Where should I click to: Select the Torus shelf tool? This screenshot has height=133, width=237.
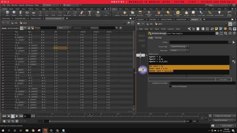pos(27,13)
